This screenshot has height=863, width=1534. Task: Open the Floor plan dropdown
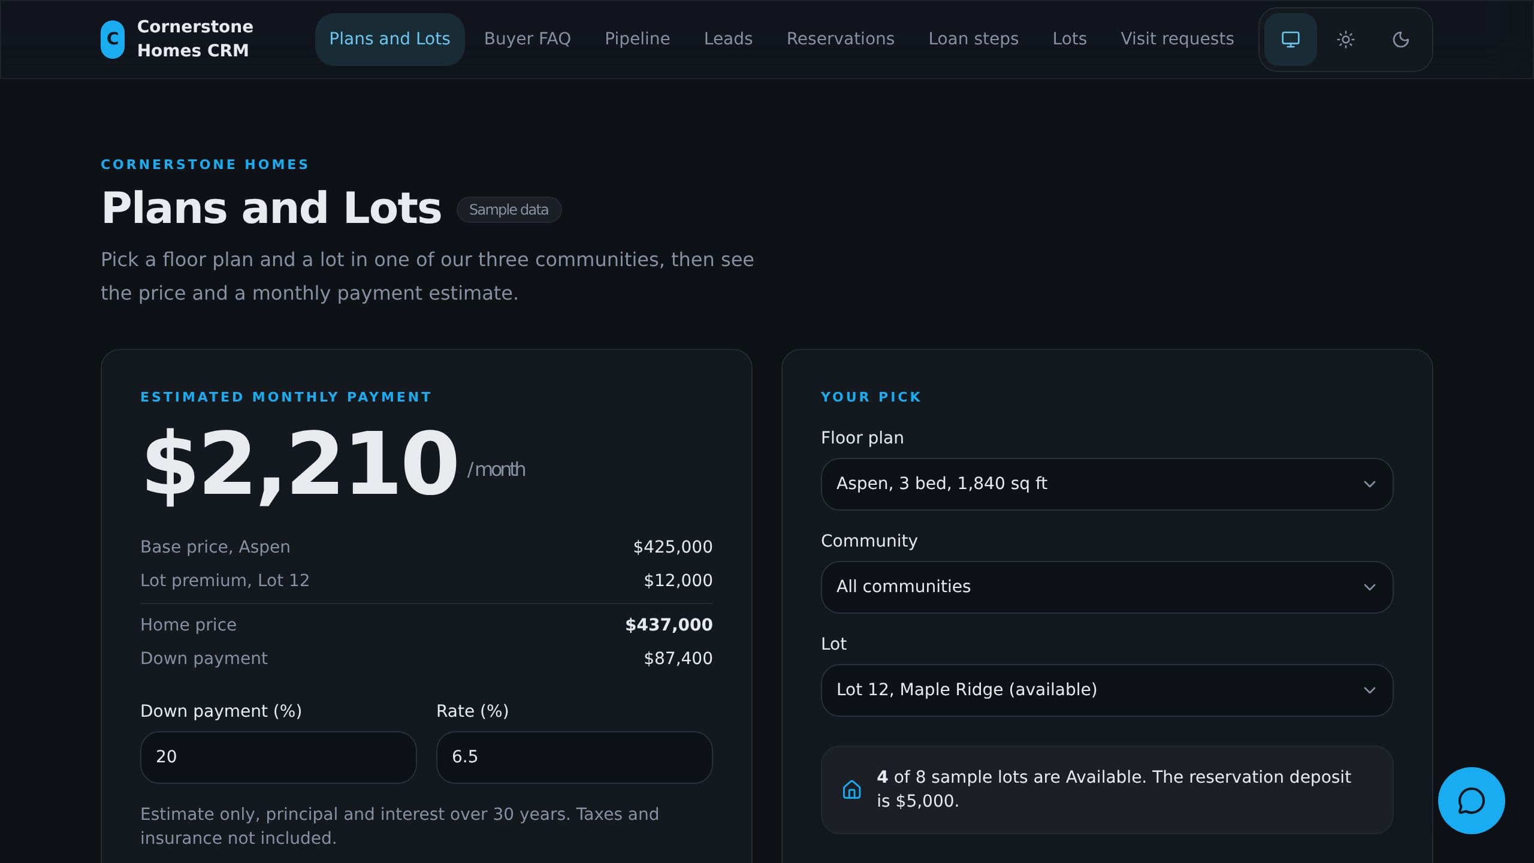tap(1107, 484)
